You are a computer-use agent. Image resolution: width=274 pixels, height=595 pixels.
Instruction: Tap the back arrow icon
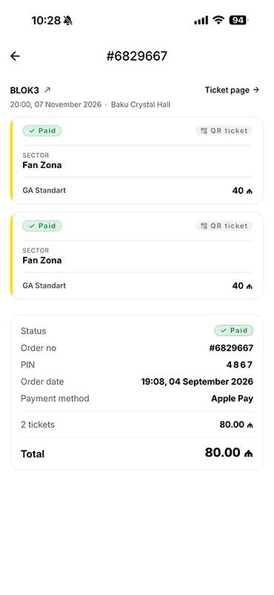pos(15,56)
